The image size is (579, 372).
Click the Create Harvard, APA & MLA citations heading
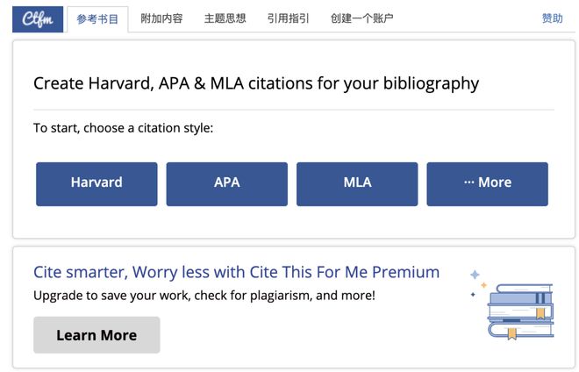(256, 83)
